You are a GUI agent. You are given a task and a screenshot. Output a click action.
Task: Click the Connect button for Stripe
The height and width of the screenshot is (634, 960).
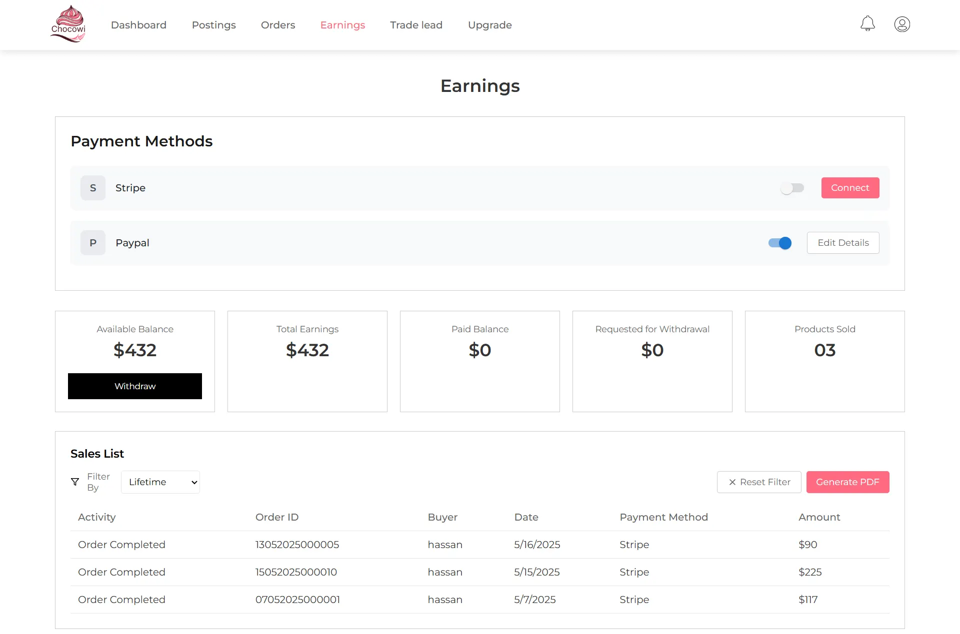pyautogui.click(x=850, y=188)
